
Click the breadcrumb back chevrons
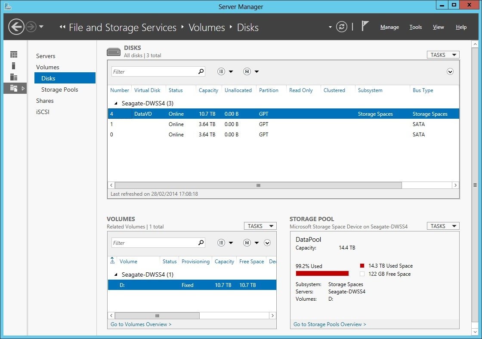(x=62, y=27)
